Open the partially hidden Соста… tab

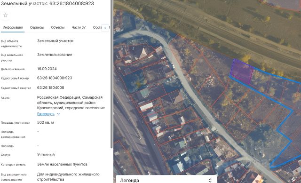tap(97, 27)
